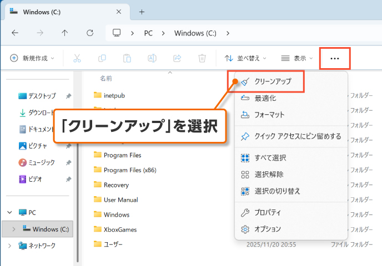Choose プロパティ in the context menu
This screenshot has height=266, width=382.
tap(268, 212)
